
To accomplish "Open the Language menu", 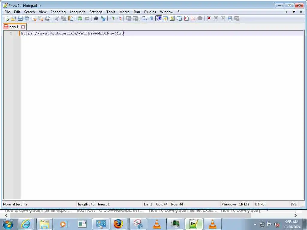I will pos(78,12).
